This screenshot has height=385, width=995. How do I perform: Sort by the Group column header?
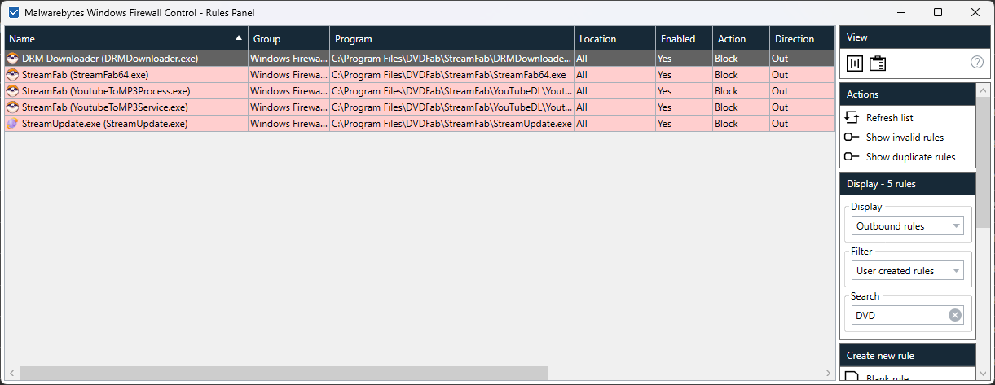(x=289, y=38)
